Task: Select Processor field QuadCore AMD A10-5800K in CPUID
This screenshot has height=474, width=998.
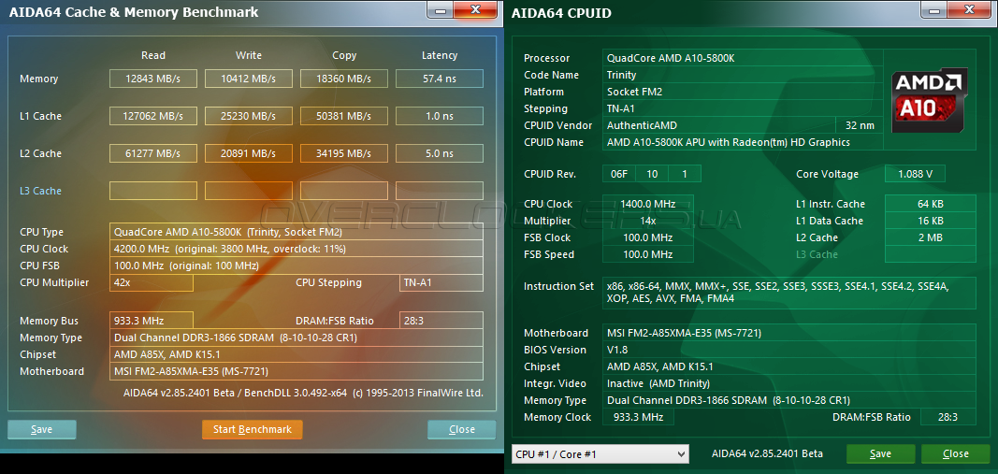Action: click(744, 58)
